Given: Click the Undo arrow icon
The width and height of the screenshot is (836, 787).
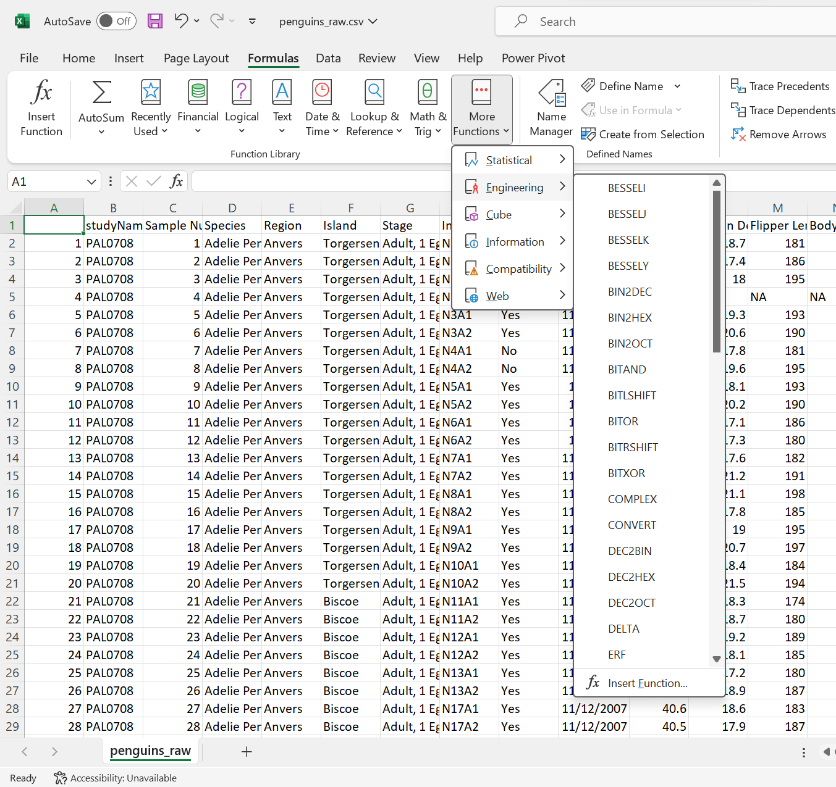Looking at the screenshot, I should (x=180, y=21).
